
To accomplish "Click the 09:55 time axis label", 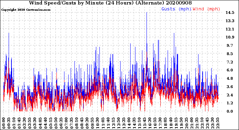I will click(92, 123).
